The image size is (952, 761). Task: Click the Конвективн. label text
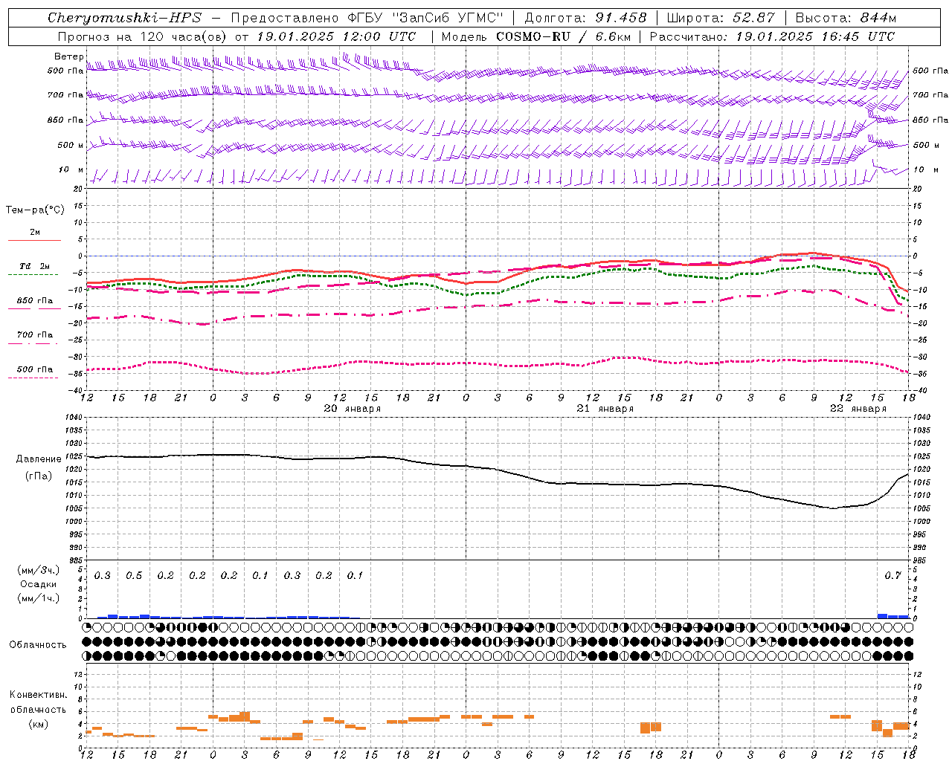pos(39,695)
